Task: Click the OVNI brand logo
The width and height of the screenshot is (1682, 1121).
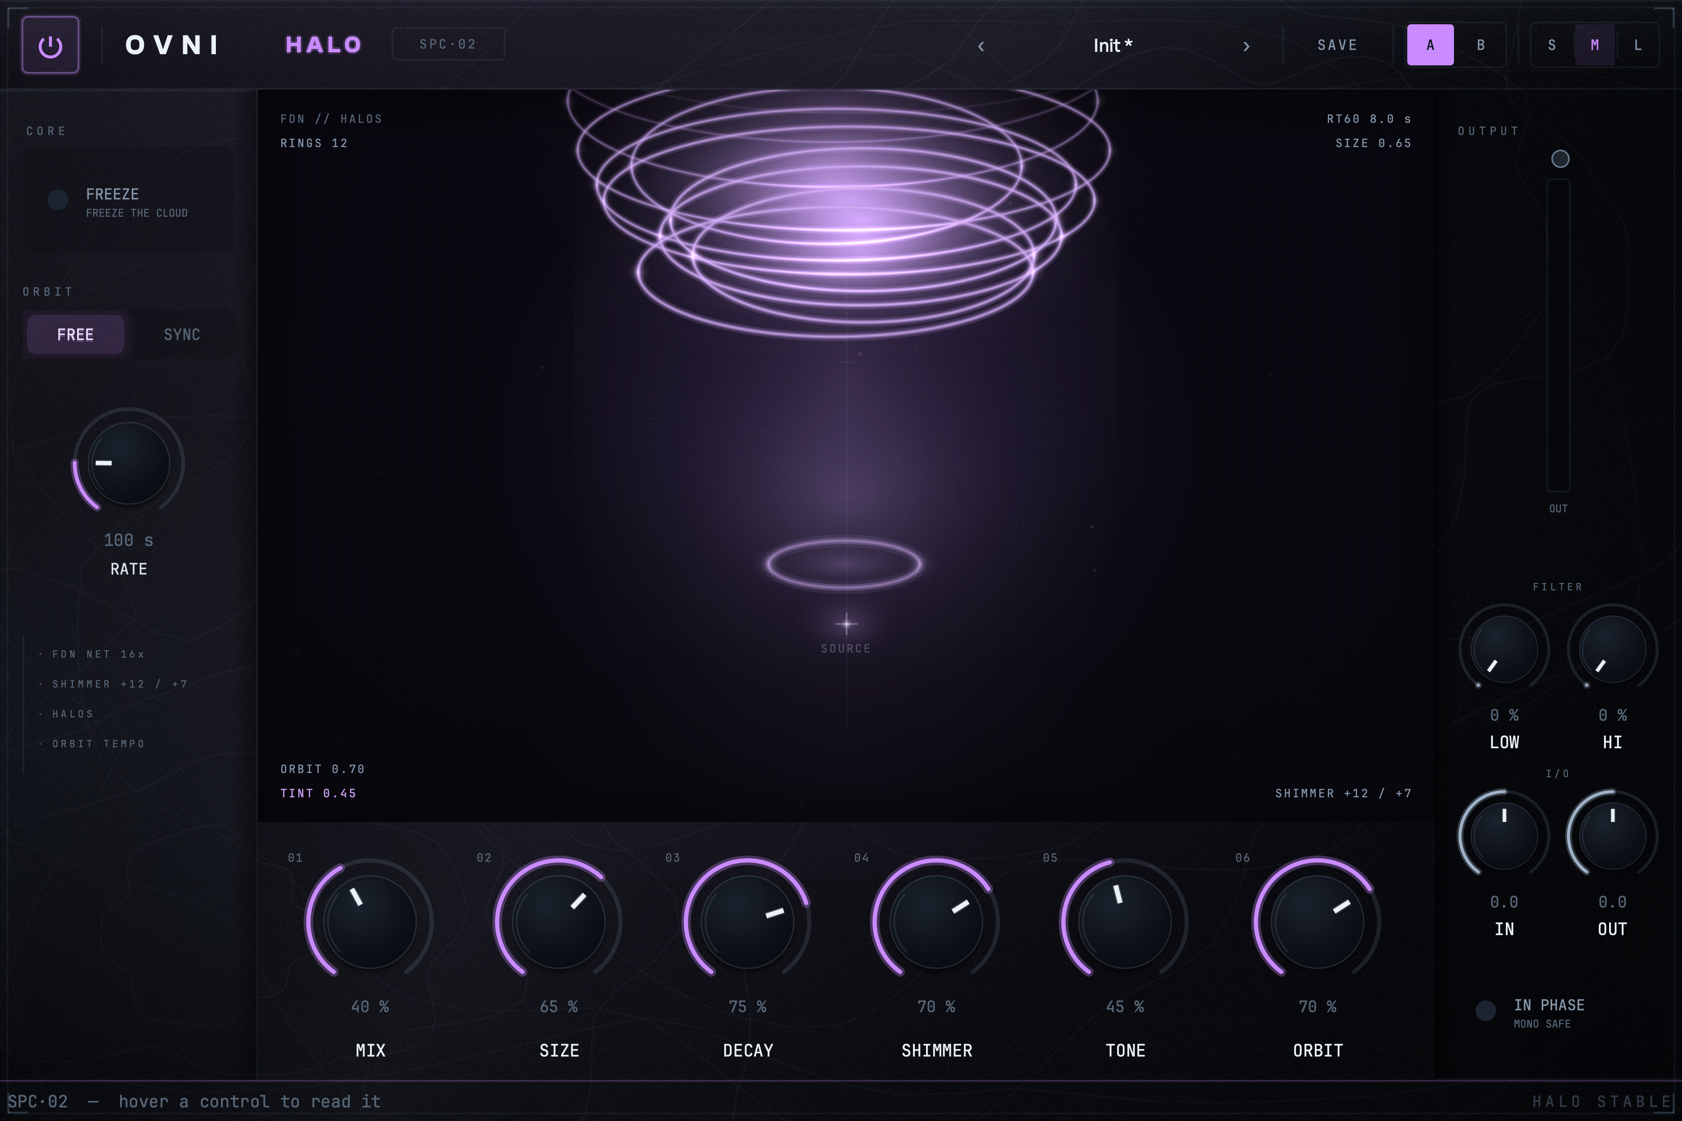Action: point(172,45)
